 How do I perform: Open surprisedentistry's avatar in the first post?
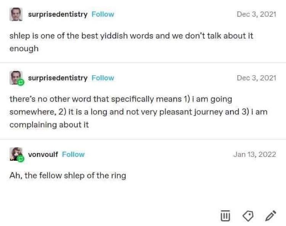pyautogui.click(x=16, y=15)
